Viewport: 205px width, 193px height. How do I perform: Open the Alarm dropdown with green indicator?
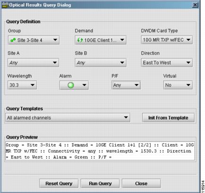pos(74,85)
